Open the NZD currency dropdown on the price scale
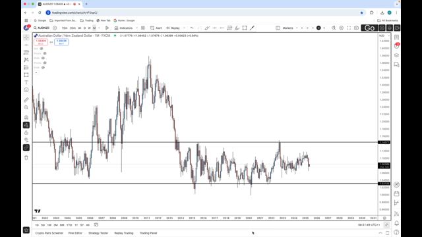This screenshot has height=237, width=422. [384, 36]
